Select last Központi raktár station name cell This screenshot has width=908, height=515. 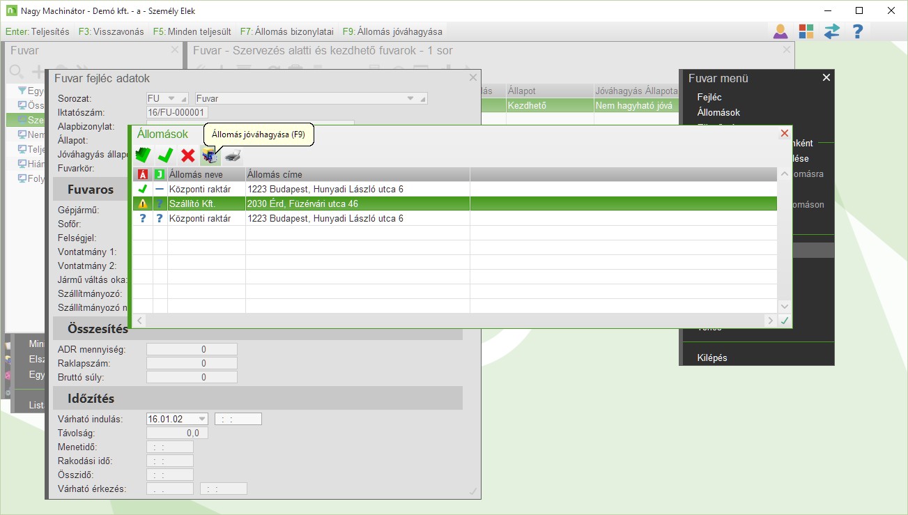(206, 218)
